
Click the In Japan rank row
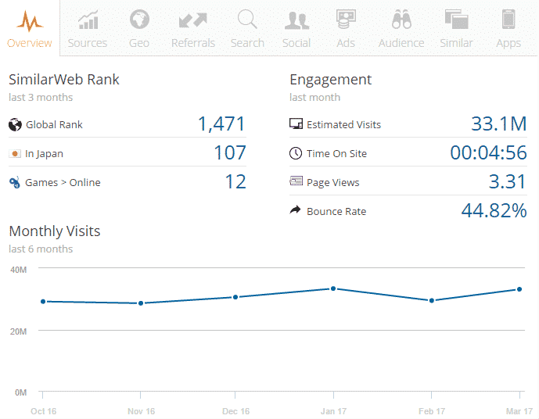pos(127,153)
